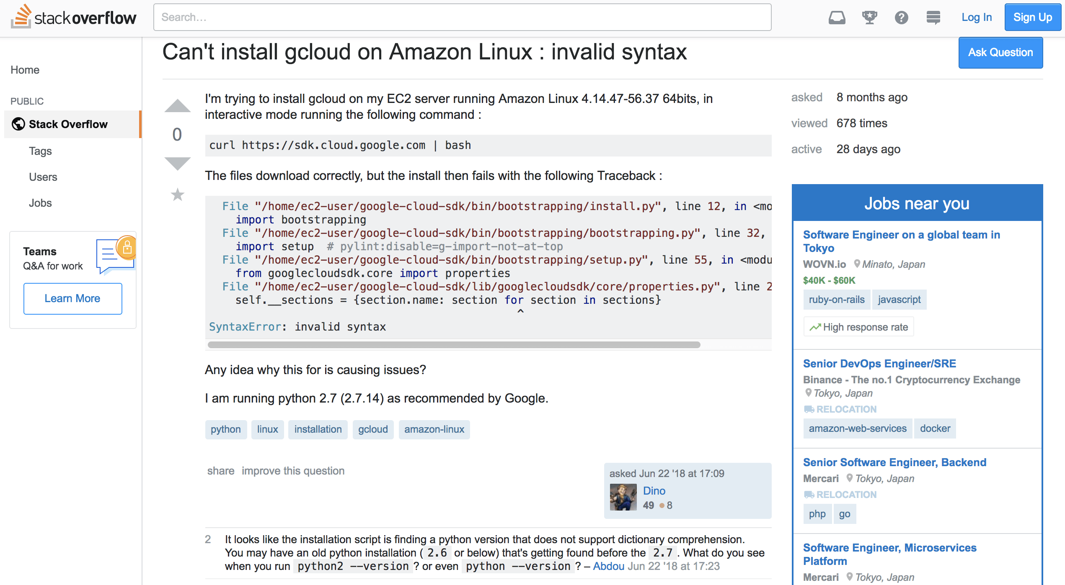This screenshot has height=585, width=1065.
Task: Click the Log In link
Action: tap(976, 18)
